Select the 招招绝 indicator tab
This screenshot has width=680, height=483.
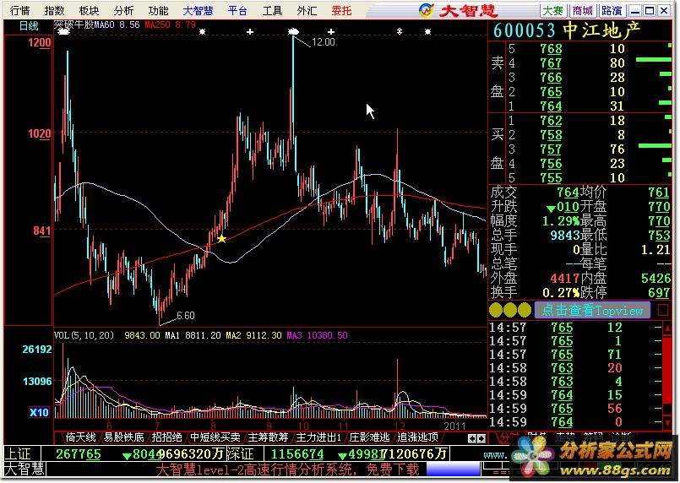tap(166, 437)
